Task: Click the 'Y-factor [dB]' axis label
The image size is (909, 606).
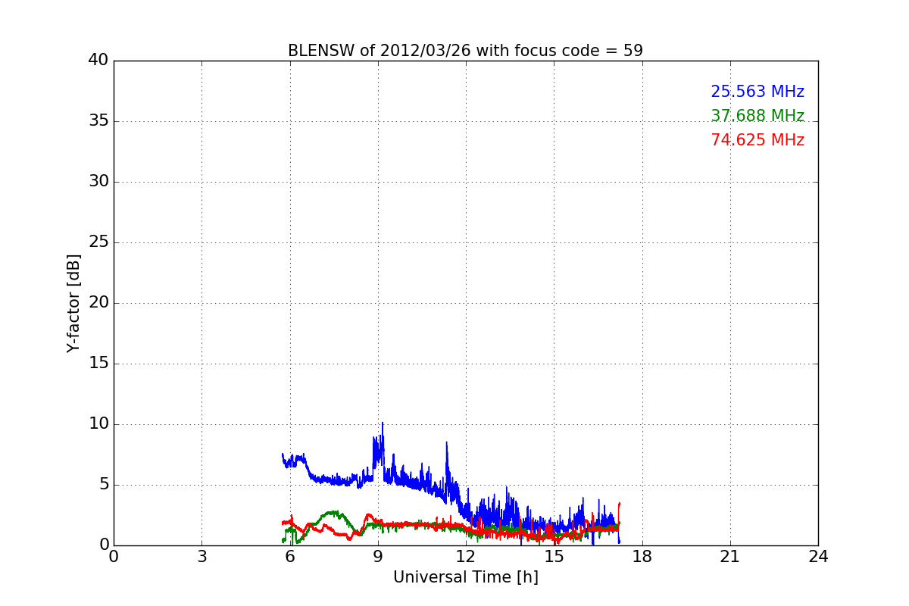Action: point(73,303)
